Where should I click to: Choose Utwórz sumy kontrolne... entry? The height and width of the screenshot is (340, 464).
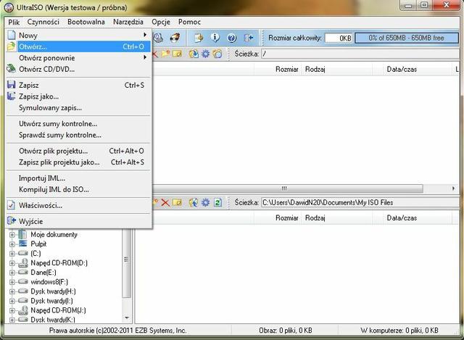click(x=78, y=124)
